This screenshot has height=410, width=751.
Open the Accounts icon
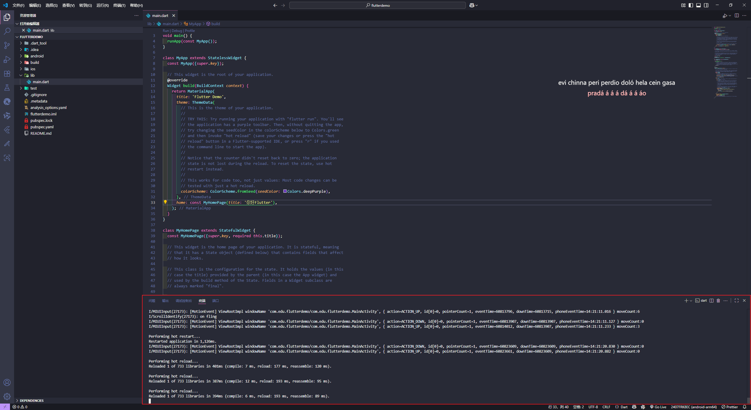tap(7, 382)
